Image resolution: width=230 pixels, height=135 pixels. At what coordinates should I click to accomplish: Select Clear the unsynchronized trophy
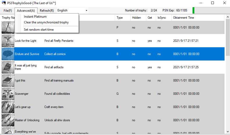click(46, 22)
